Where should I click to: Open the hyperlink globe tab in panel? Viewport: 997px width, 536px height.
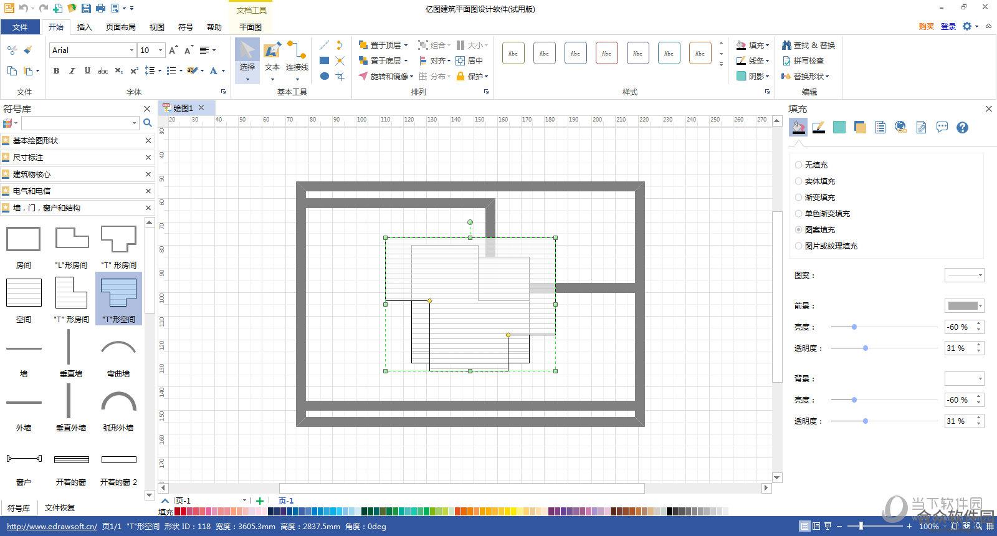[x=900, y=127]
